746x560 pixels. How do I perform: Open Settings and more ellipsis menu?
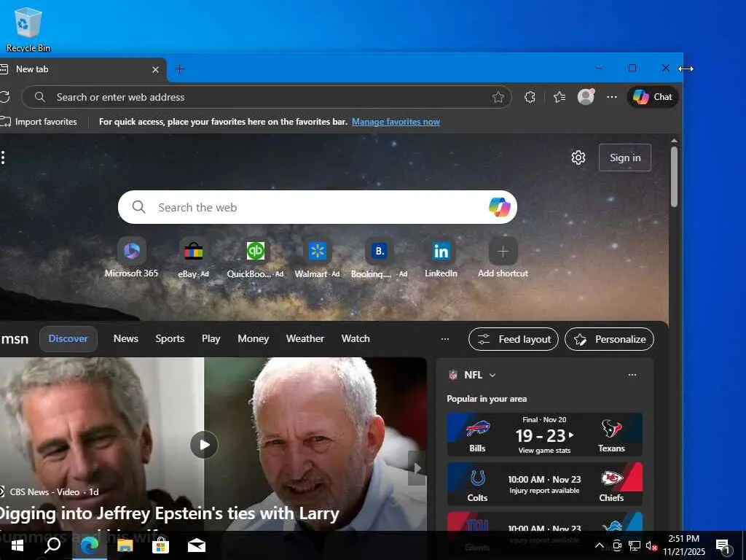(x=612, y=97)
